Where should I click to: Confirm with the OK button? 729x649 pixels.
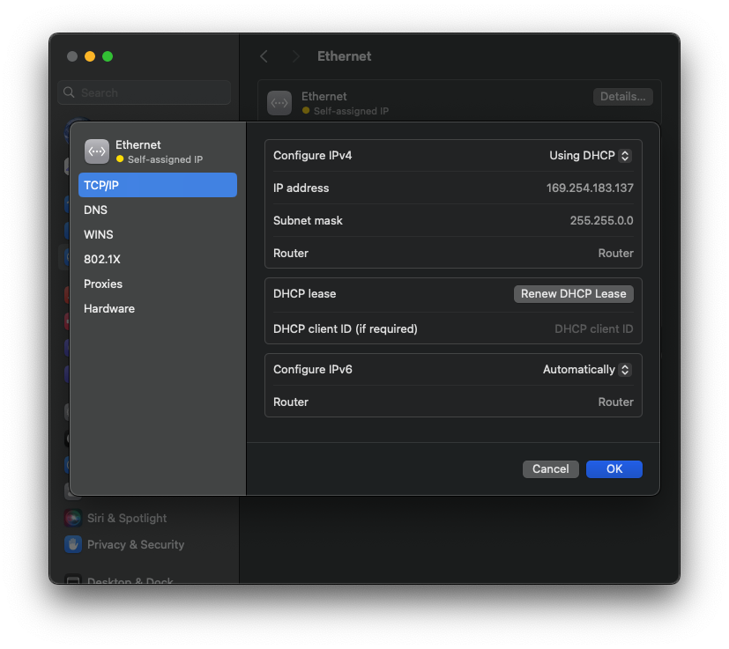click(614, 469)
